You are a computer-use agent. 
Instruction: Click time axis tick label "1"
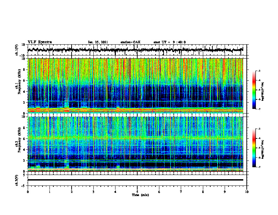pyautogui.click(x=49, y=192)
